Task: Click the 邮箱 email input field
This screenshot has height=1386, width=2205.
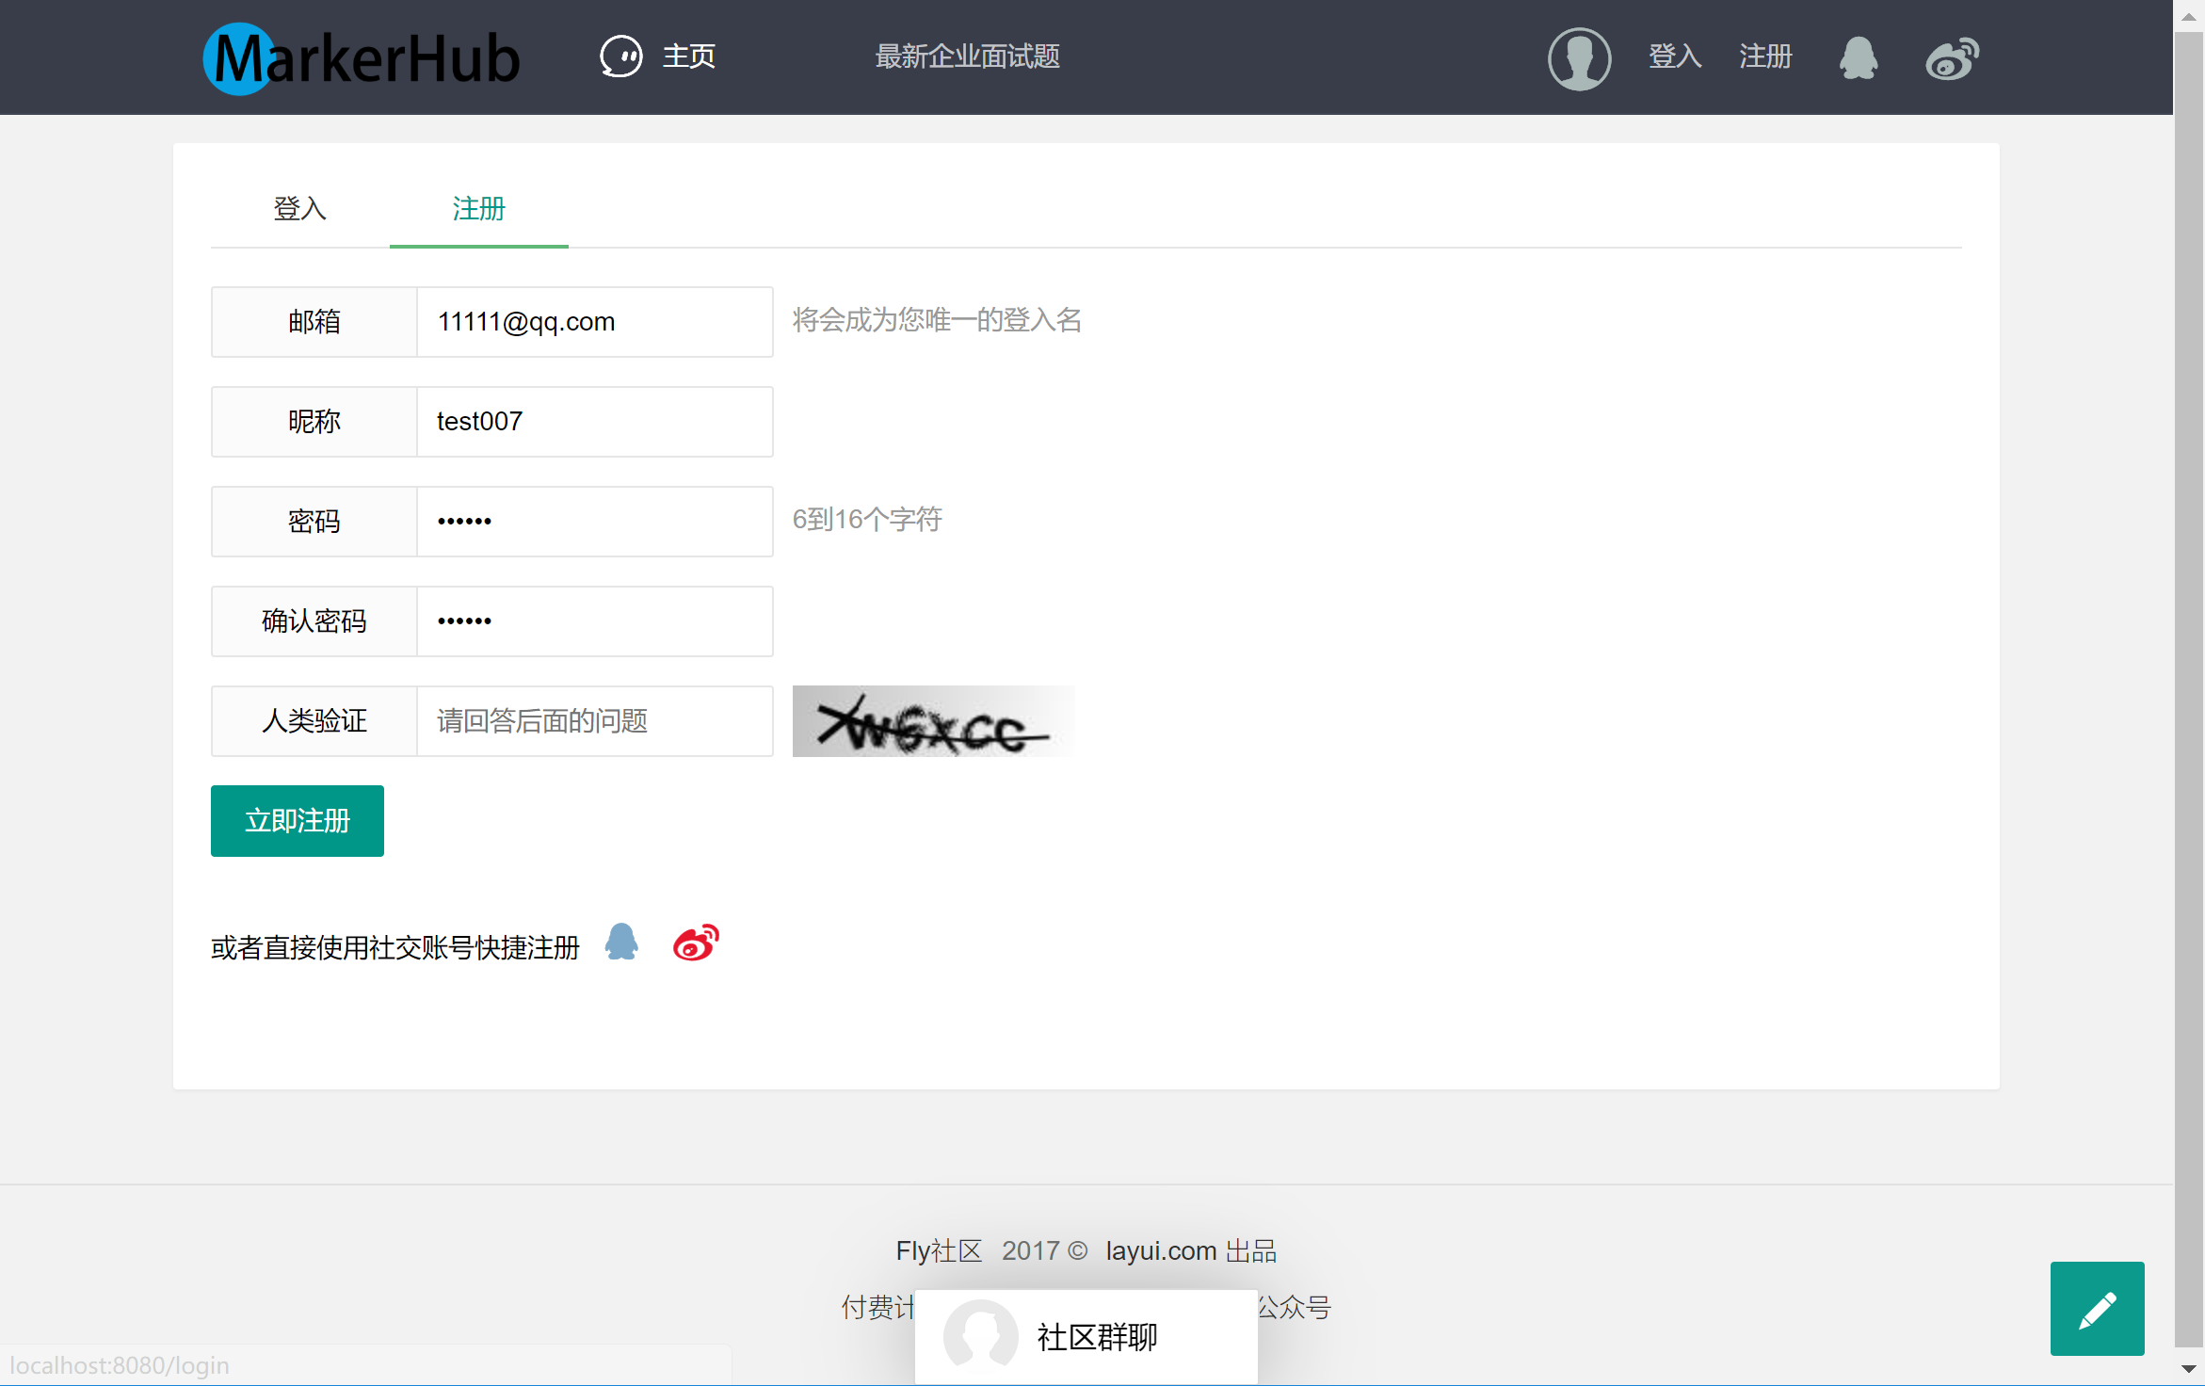Action: point(594,322)
